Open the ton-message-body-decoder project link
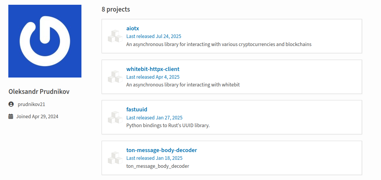The height and width of the screenshot is (180, 381). coord(162,150)
